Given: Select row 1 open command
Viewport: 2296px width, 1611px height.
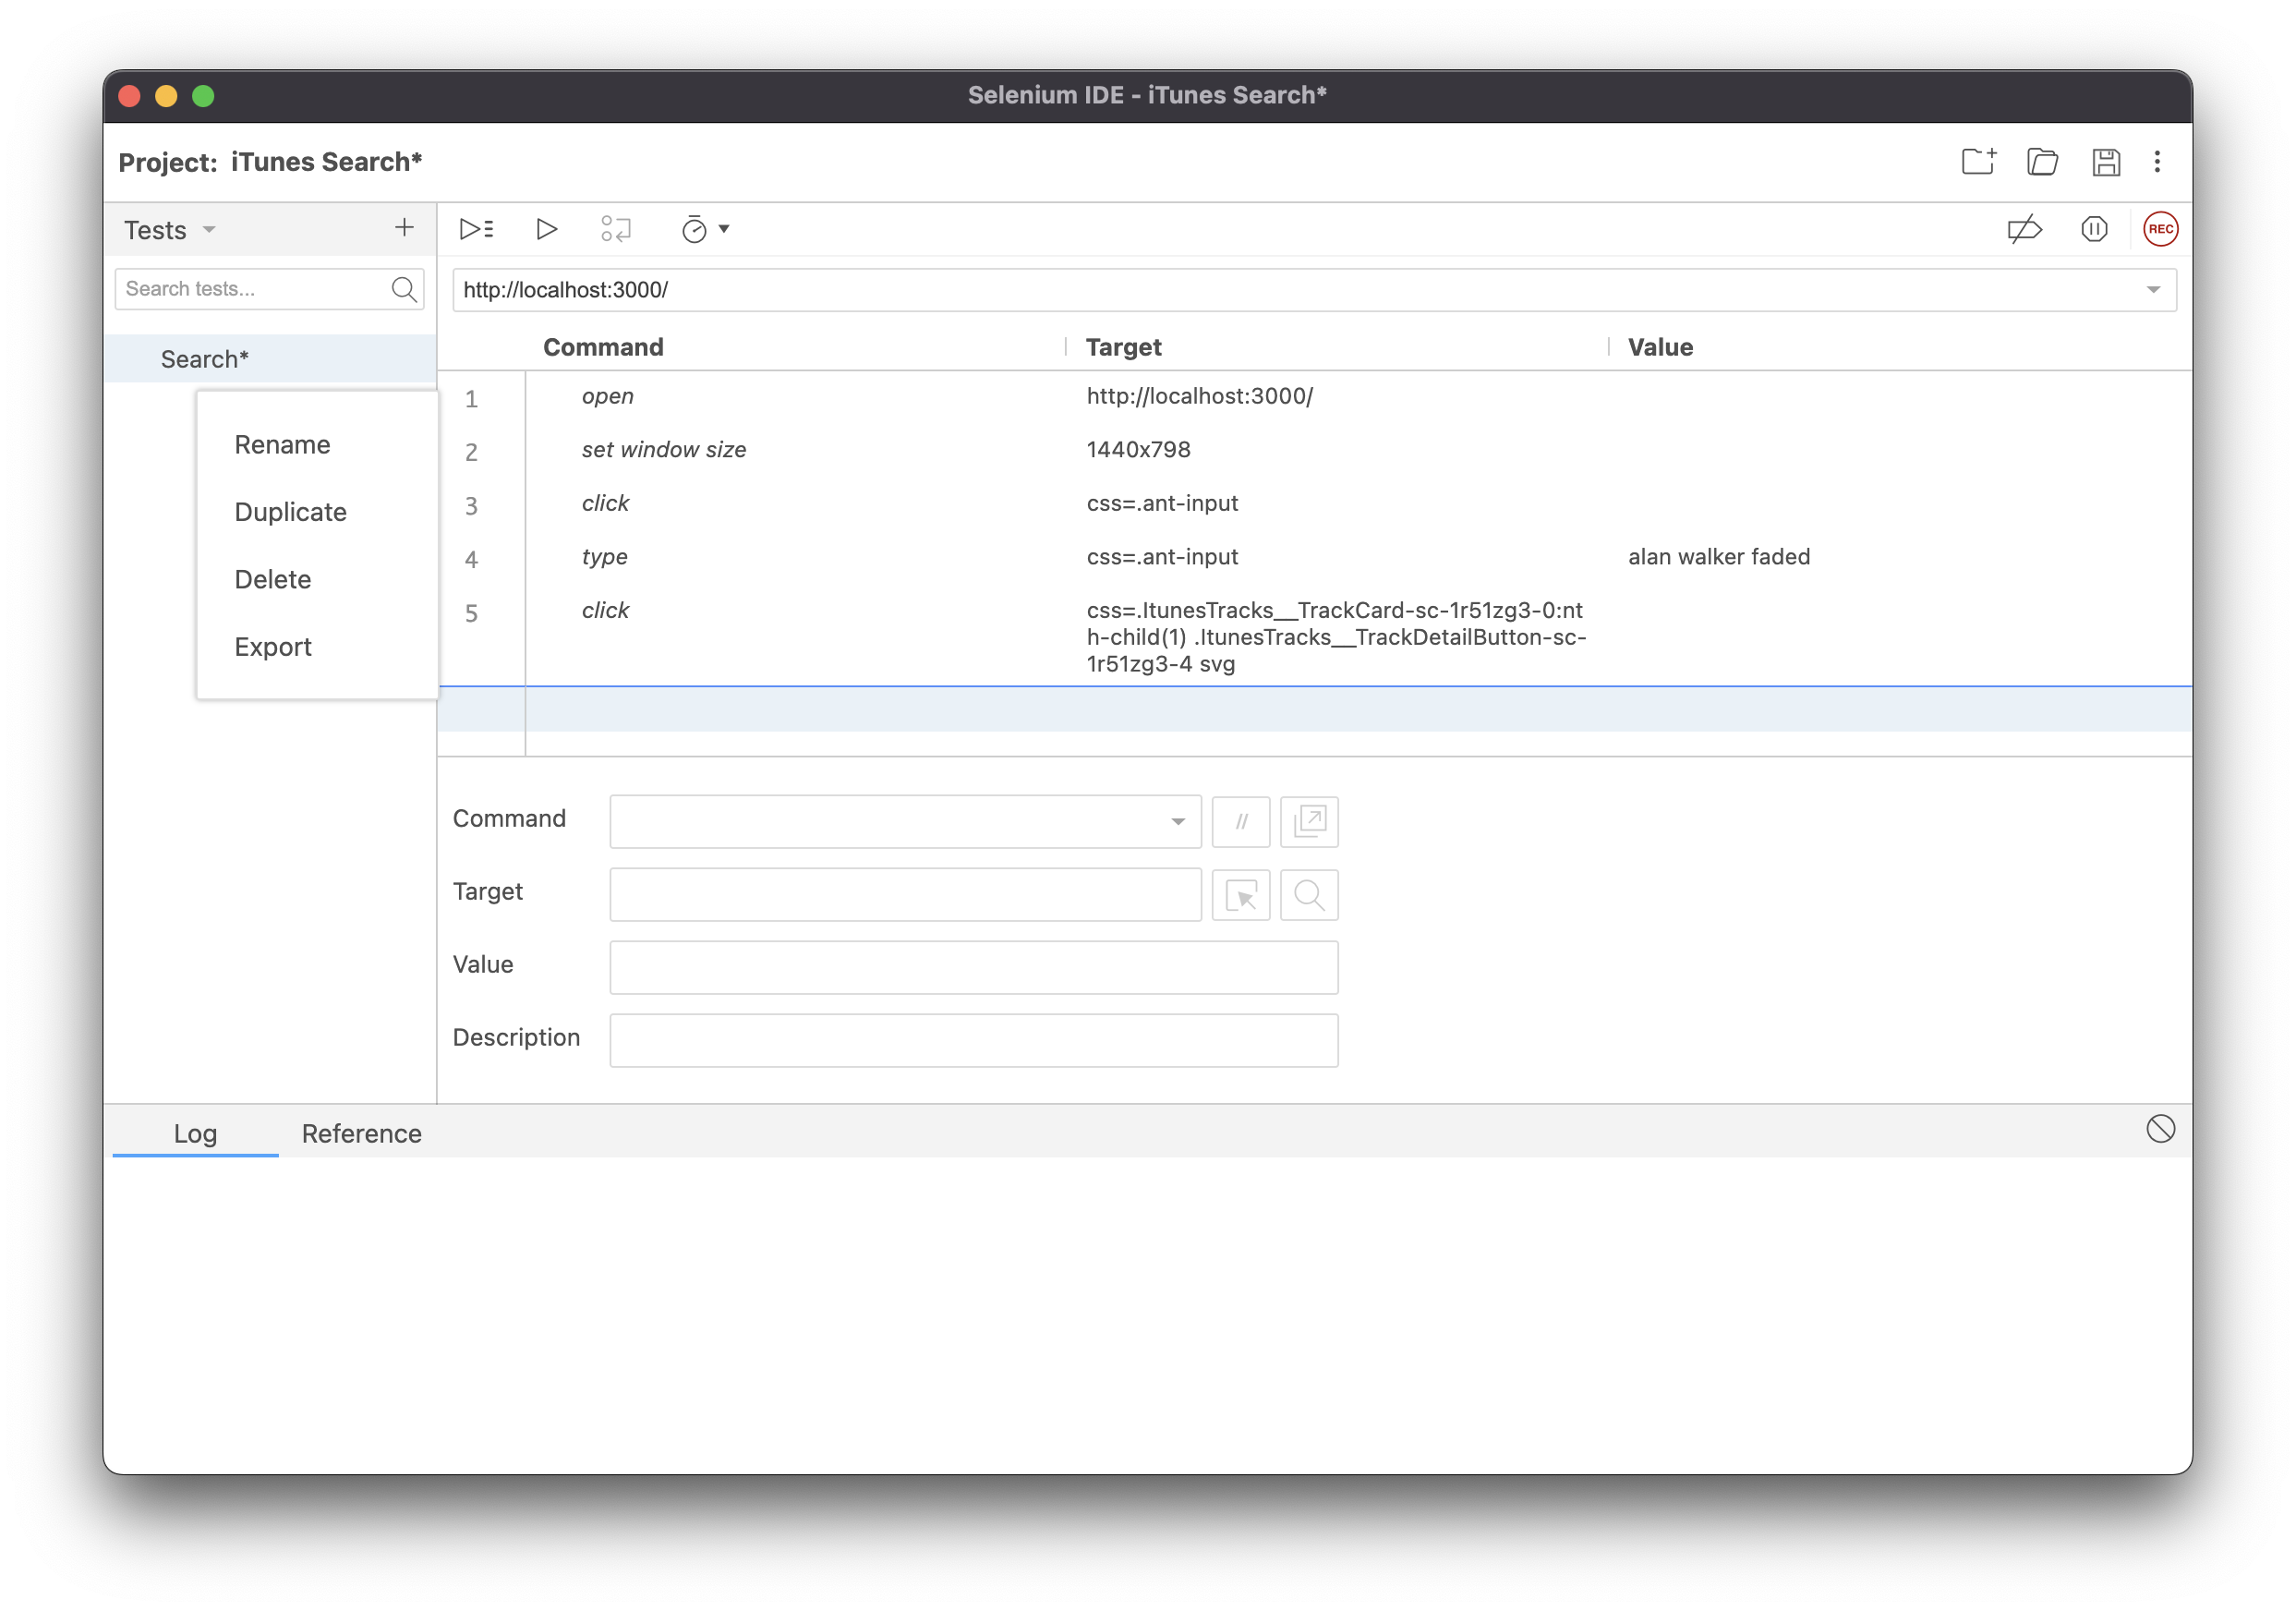Looking at the screenshot, I should click(x=1314, y=397).
